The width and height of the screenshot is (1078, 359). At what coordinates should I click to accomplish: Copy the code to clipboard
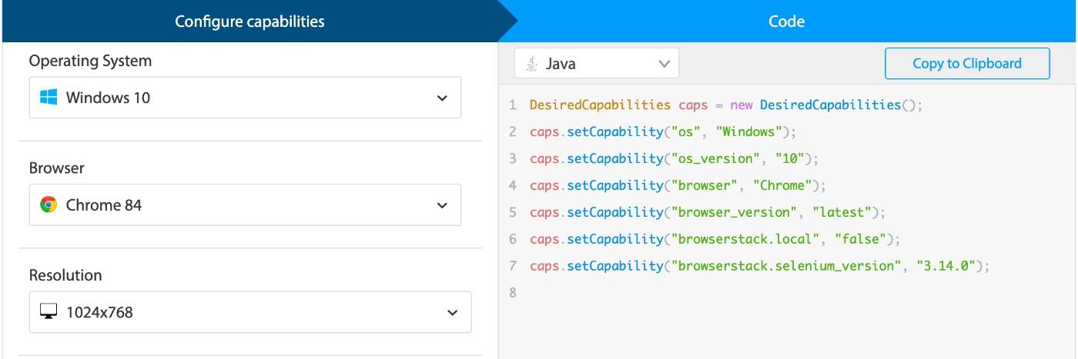(x=967, y=64)
